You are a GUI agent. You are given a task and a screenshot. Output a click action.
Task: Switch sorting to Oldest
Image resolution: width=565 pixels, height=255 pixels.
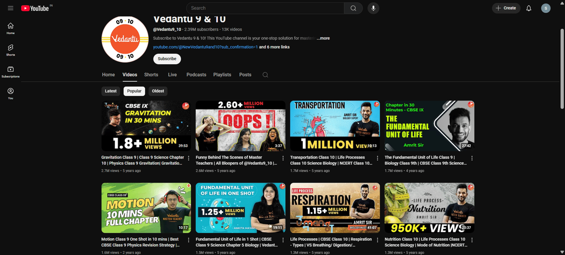click(158, 91)
